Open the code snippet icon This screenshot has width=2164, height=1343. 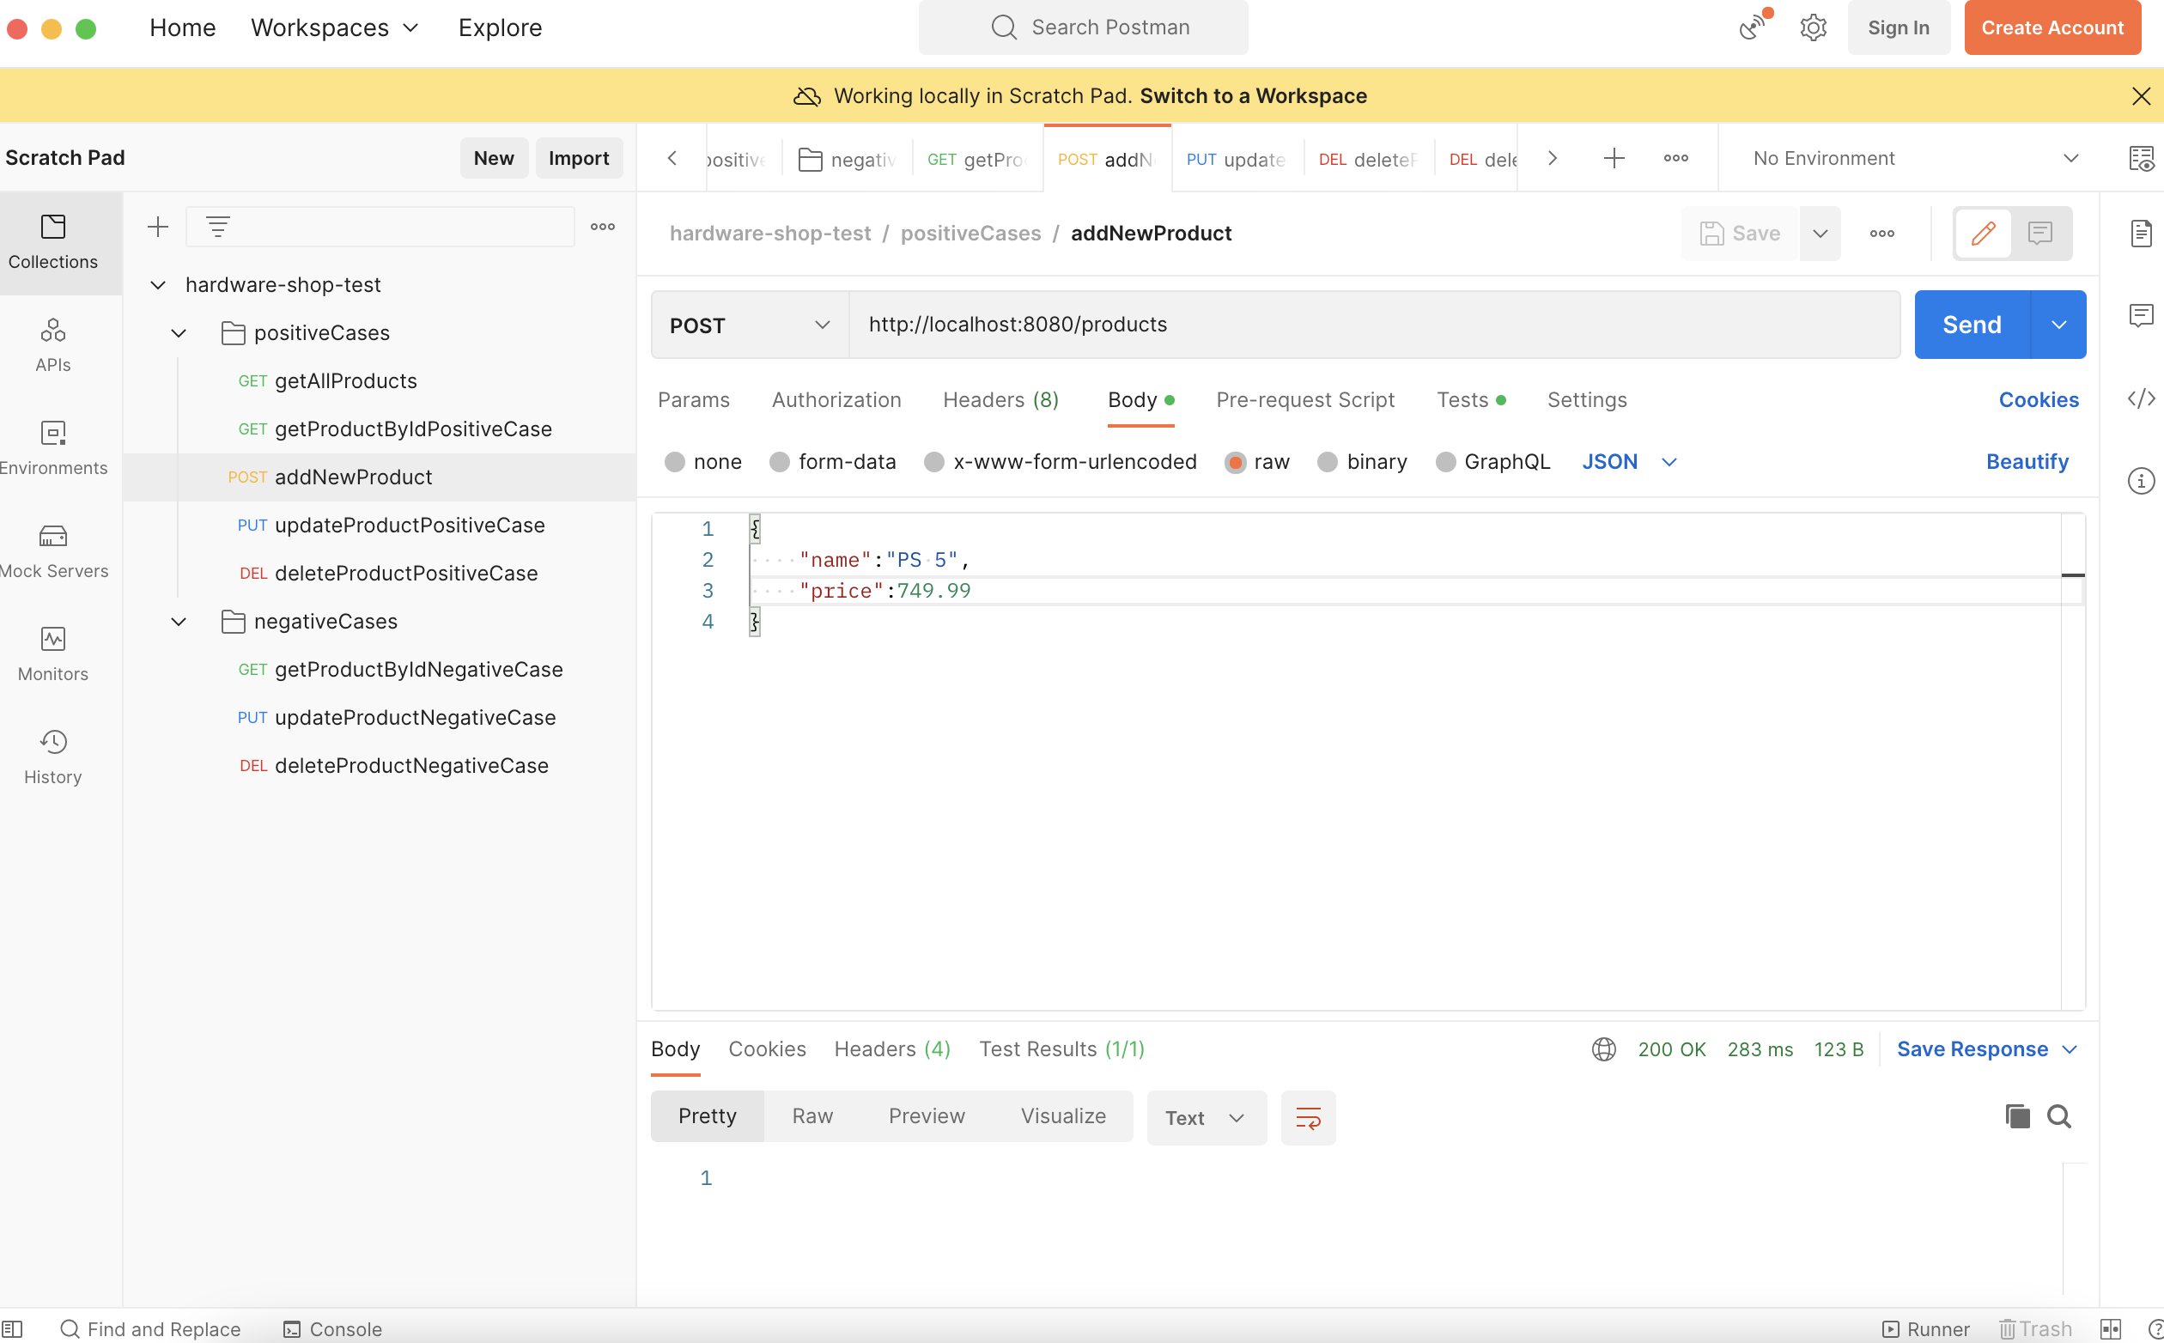pyautogui.click(x=2141, y=398)
